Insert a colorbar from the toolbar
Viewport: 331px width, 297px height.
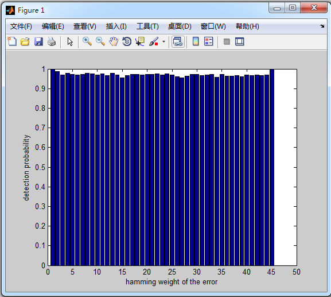(x=196, y=41)
